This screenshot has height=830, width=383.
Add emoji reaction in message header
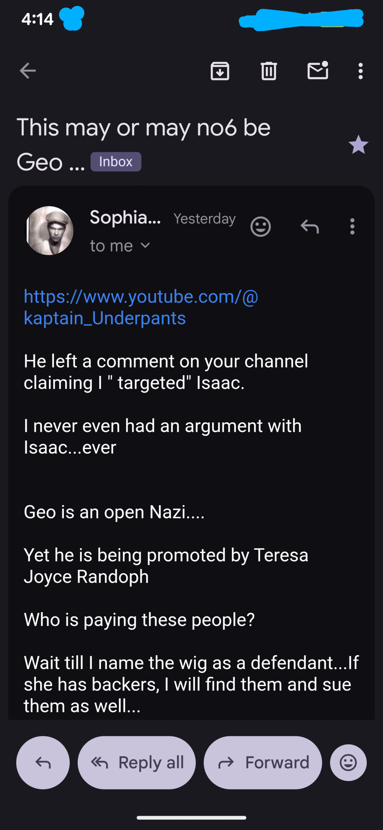(x=260, y=226)
